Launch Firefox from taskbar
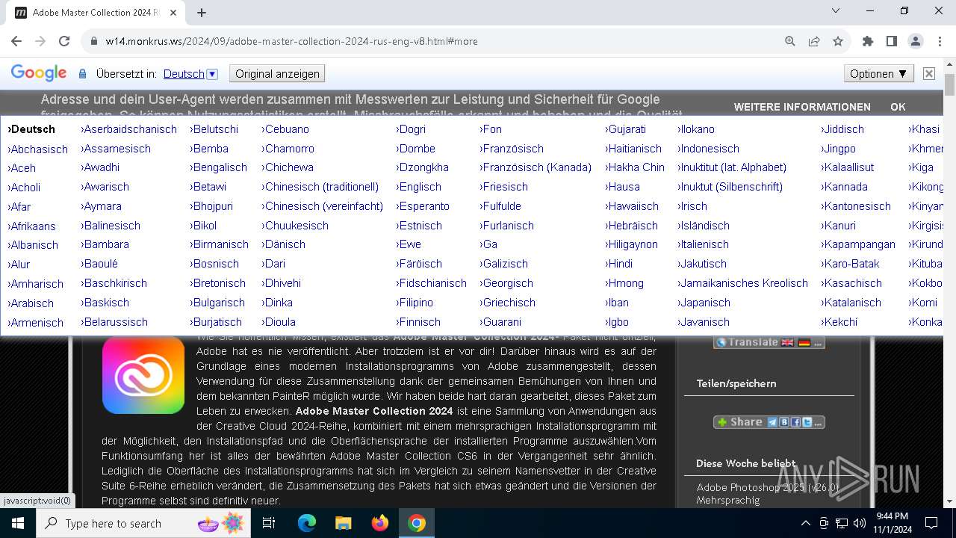Screen dimensions: 956x538 tap(380, 523)
